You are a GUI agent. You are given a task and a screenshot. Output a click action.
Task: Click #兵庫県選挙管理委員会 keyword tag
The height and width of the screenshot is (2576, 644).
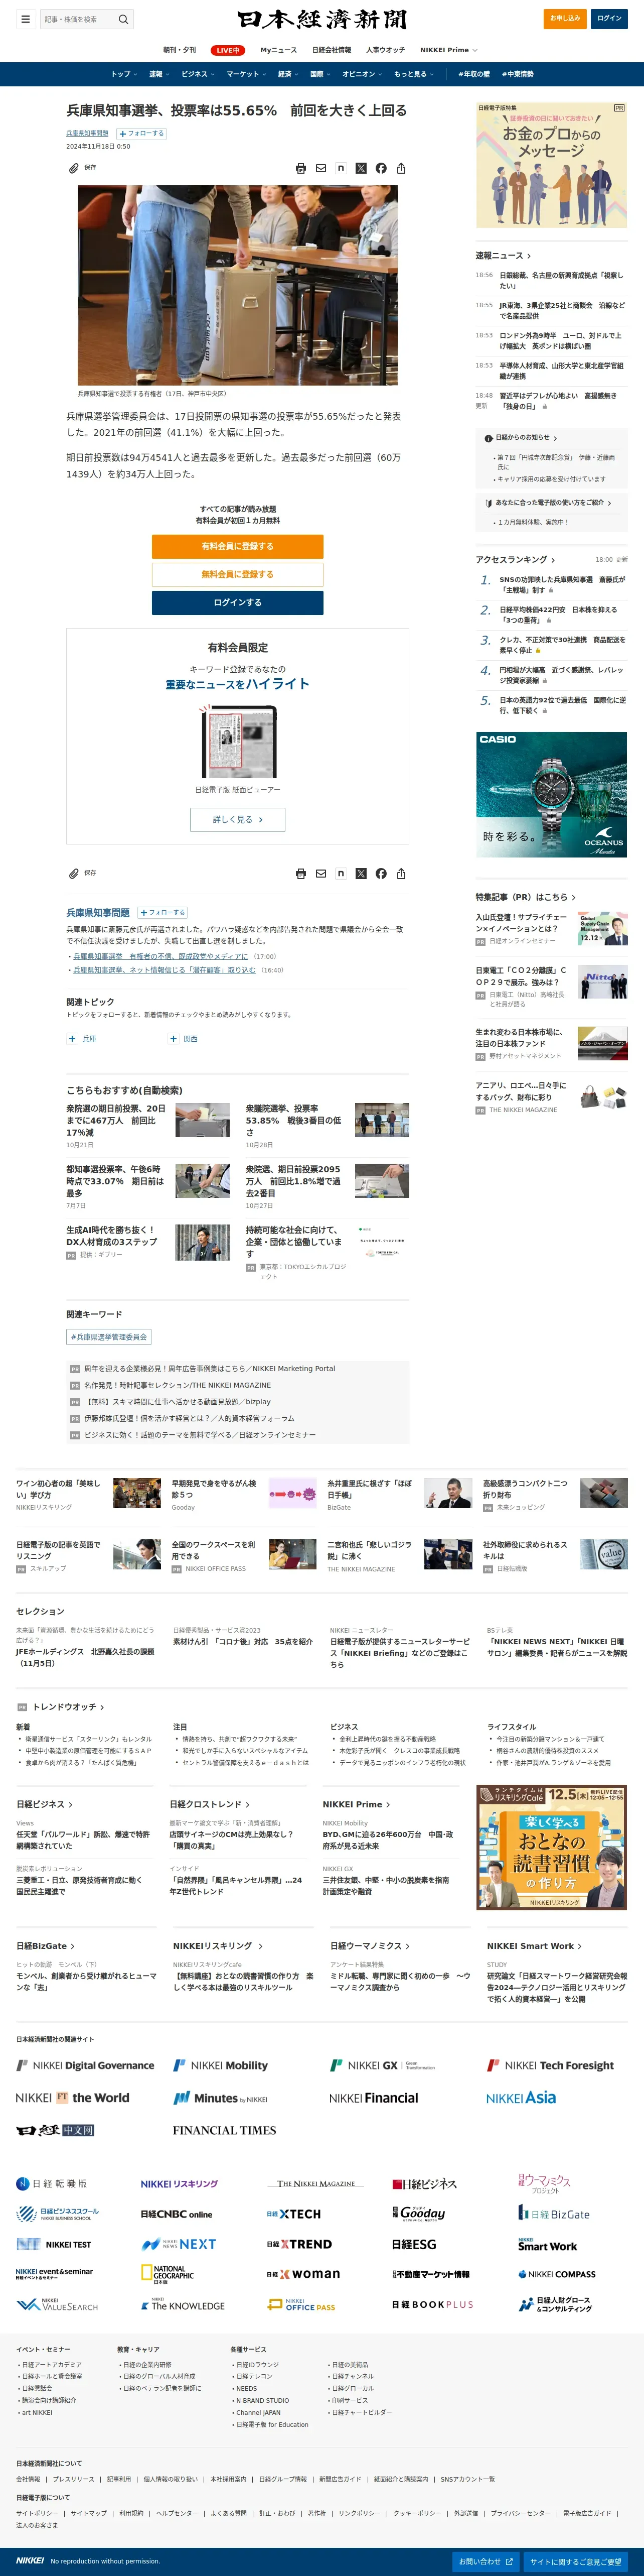click(x=109, y=1337)
